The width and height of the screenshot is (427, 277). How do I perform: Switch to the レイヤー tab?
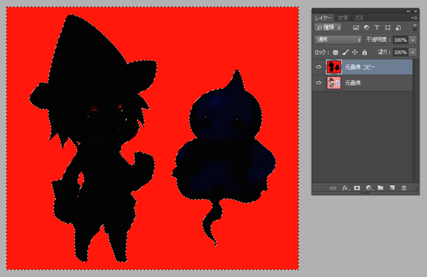pos(323,18)
